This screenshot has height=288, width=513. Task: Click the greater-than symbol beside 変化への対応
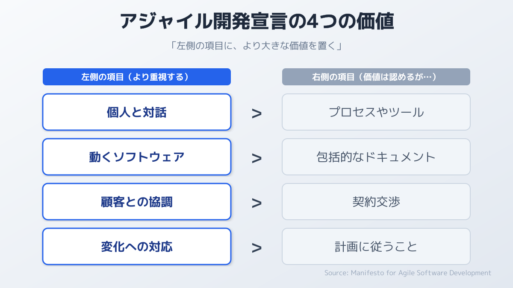point(256,247)
